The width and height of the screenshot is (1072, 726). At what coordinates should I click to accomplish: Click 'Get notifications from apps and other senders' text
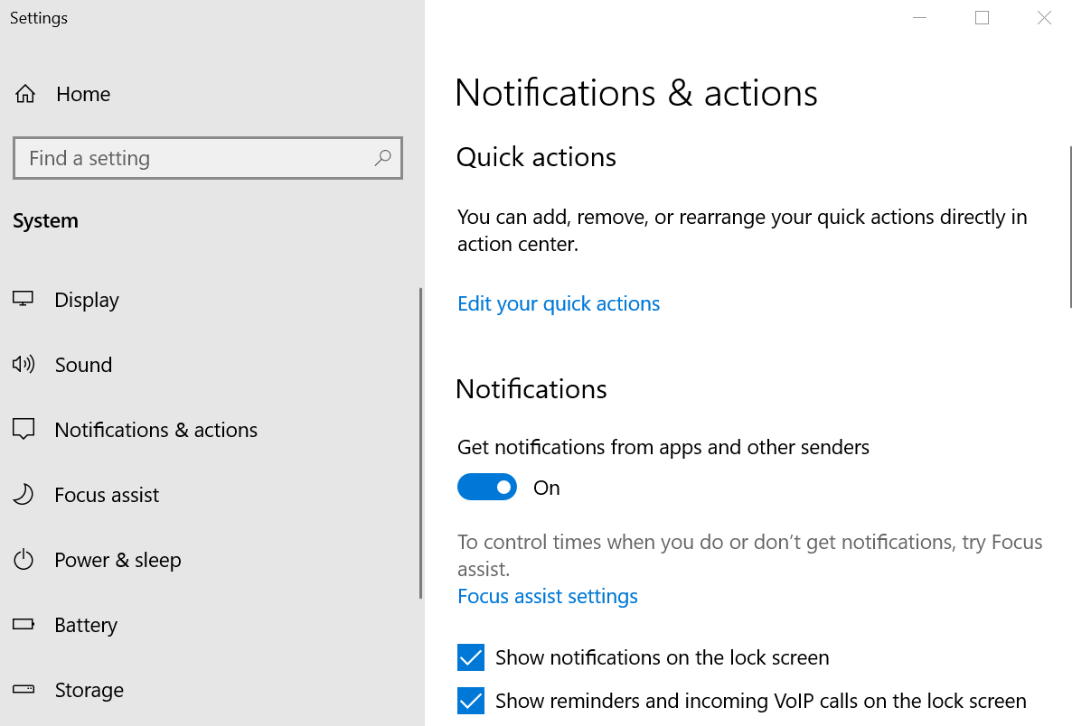click(x=663, y=447)
